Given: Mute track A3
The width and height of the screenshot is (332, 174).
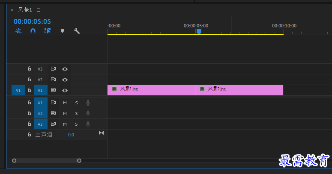Looking at the screenshot, I should pos(65,124).
